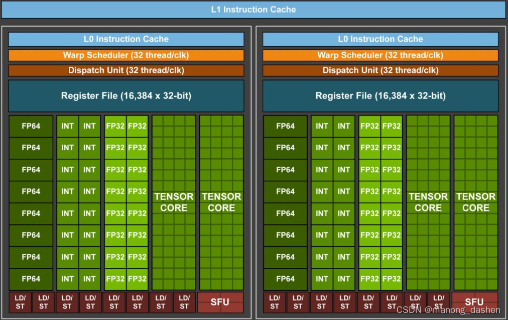Viewport: 508px width, 320px height.
Task: Select the SFU block in left partition
Action: [220, 302]
